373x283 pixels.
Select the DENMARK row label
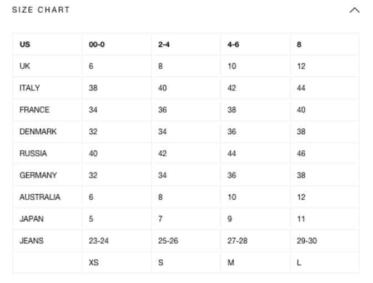click(38, 132)
